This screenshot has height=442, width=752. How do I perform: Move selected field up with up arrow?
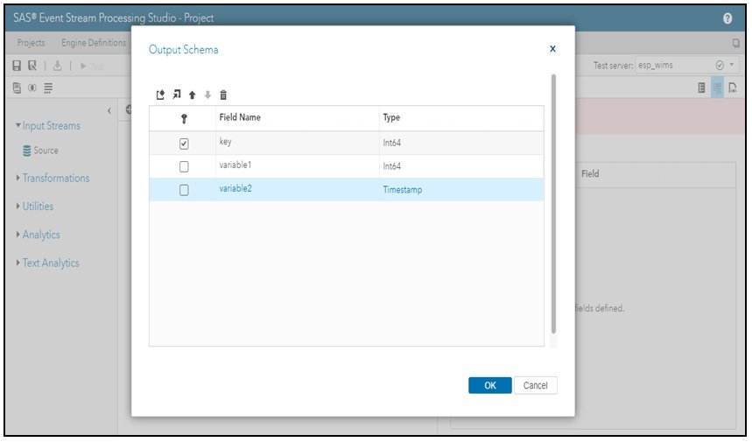click(x=192, y=95)
